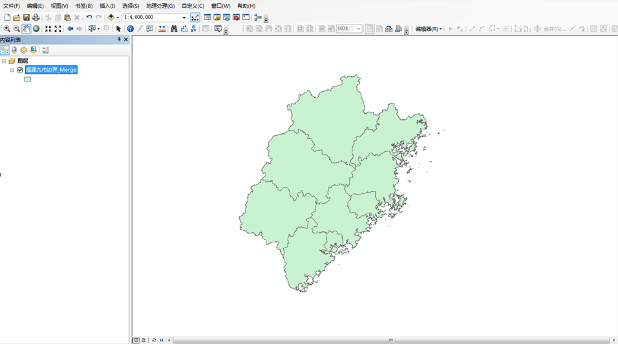Print the current map
Viewport: 618px width, 344px height.
click(x=36, y=17)
